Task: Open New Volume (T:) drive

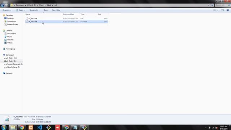Action: point(14,67)
